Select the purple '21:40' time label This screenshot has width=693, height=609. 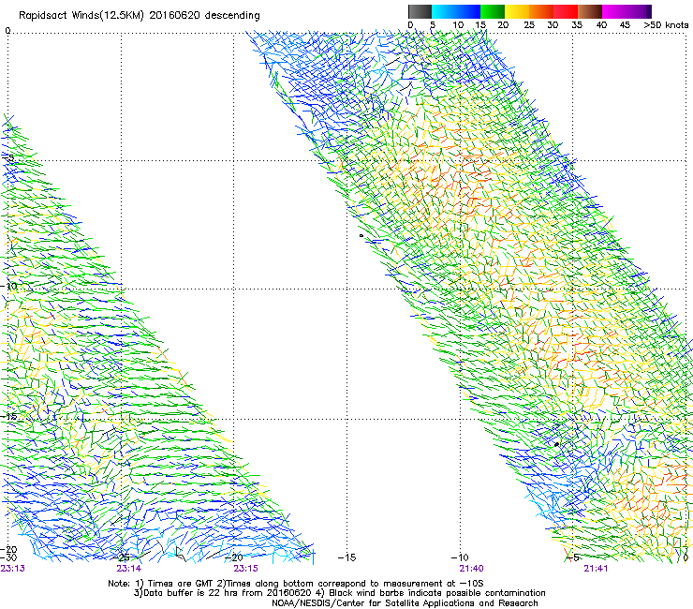click(471, 569)
